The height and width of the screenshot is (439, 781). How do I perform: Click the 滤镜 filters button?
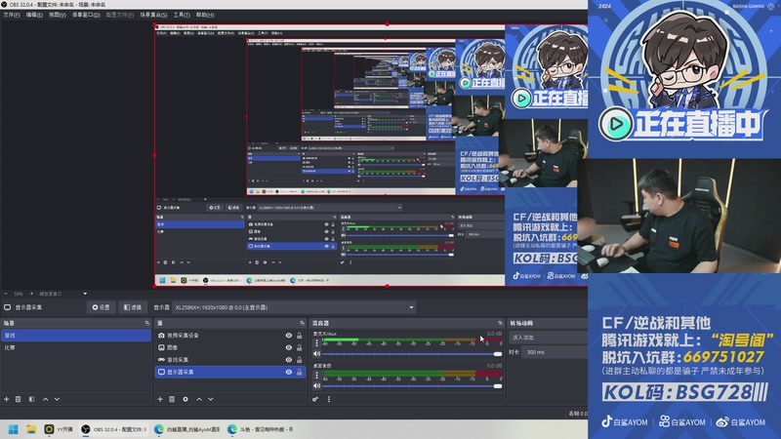[x=133, y=307]
